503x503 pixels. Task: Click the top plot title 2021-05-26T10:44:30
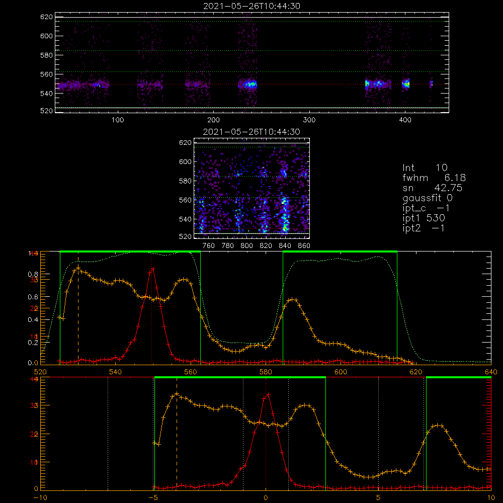coord(251,6)
